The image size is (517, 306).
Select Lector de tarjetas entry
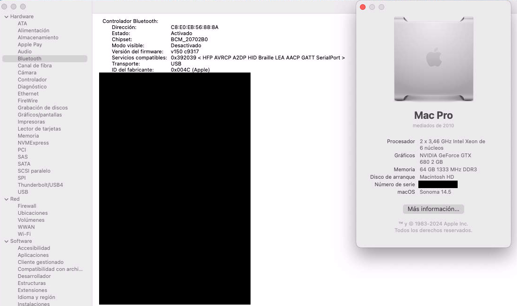pos(39,129)
